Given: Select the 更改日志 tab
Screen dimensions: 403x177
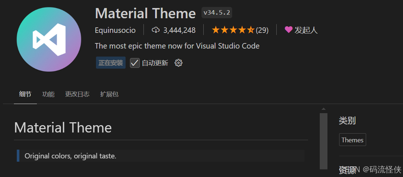Looking at the screenshot, I should pos(77,94).
